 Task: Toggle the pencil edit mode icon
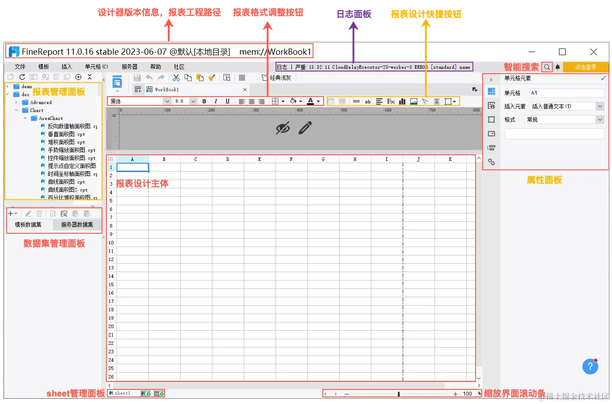coord(305,128)
